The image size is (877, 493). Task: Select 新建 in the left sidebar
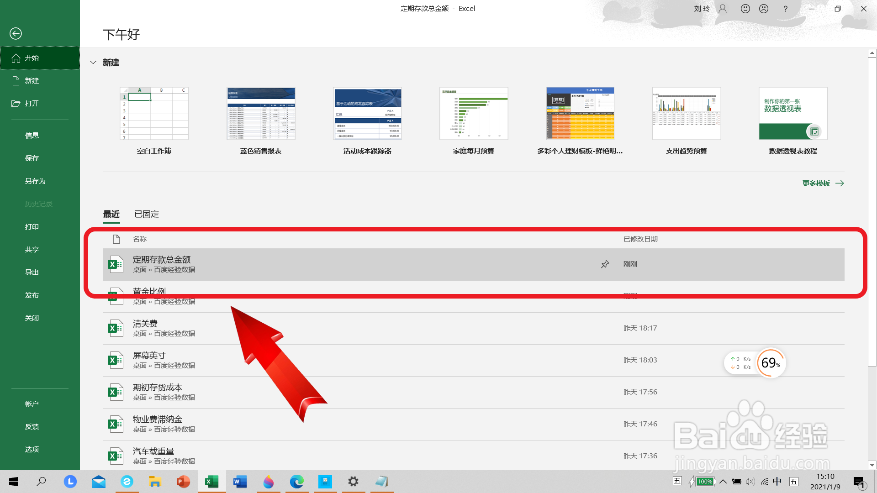pos(40,81)
